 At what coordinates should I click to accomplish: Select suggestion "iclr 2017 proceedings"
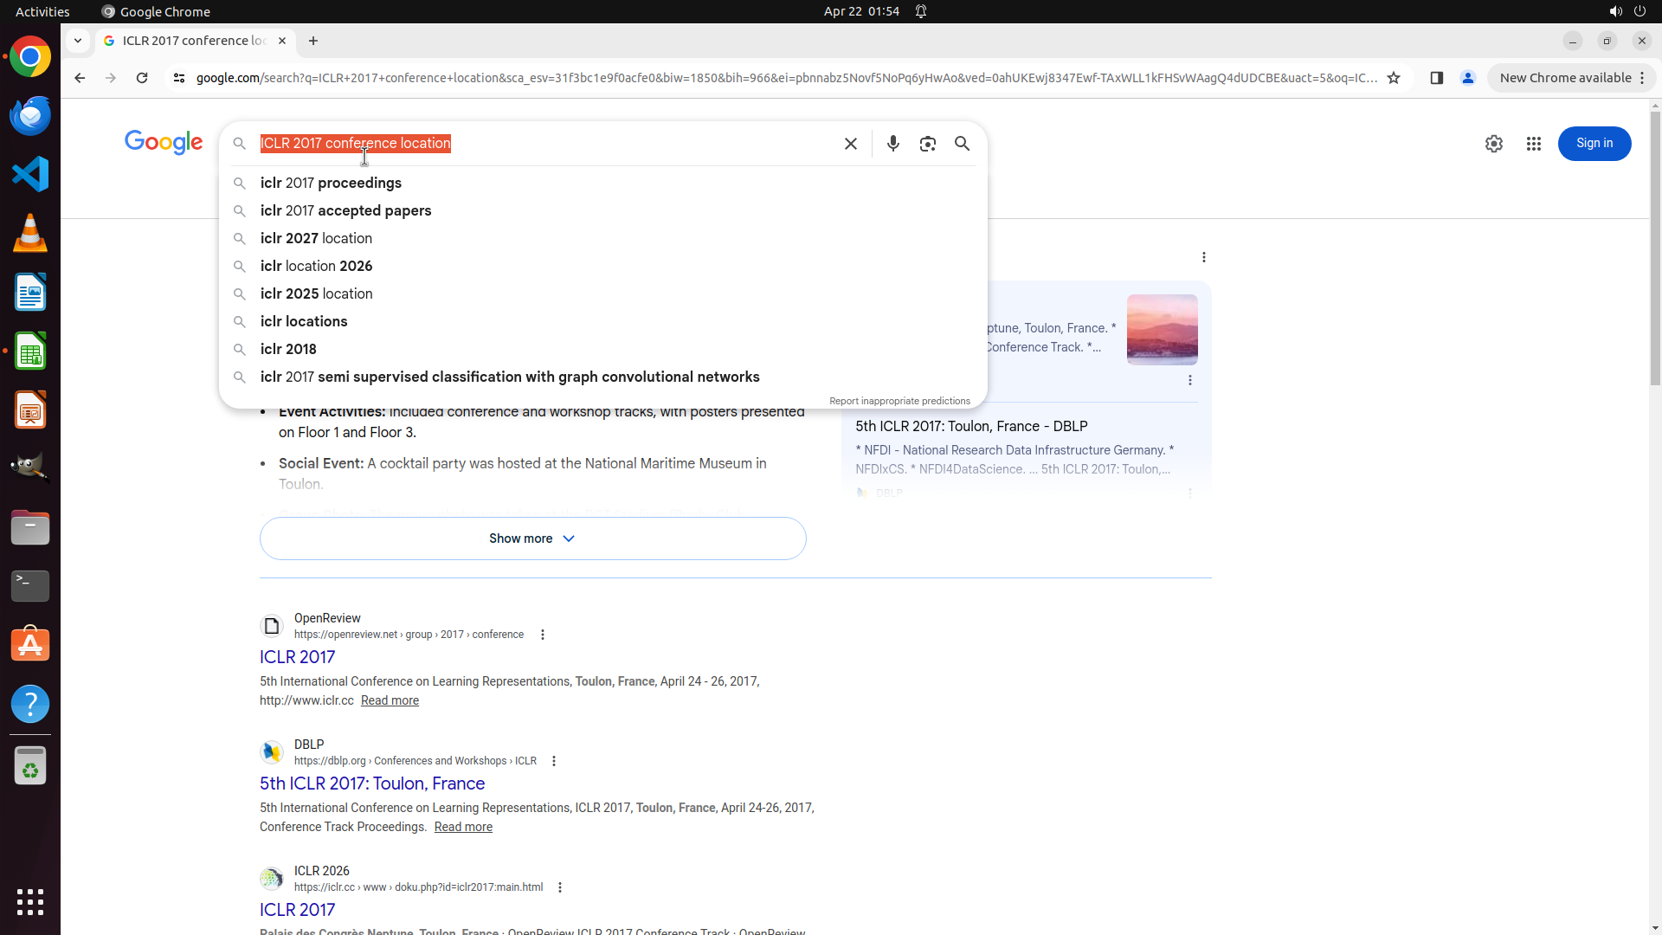coord(331,184)
